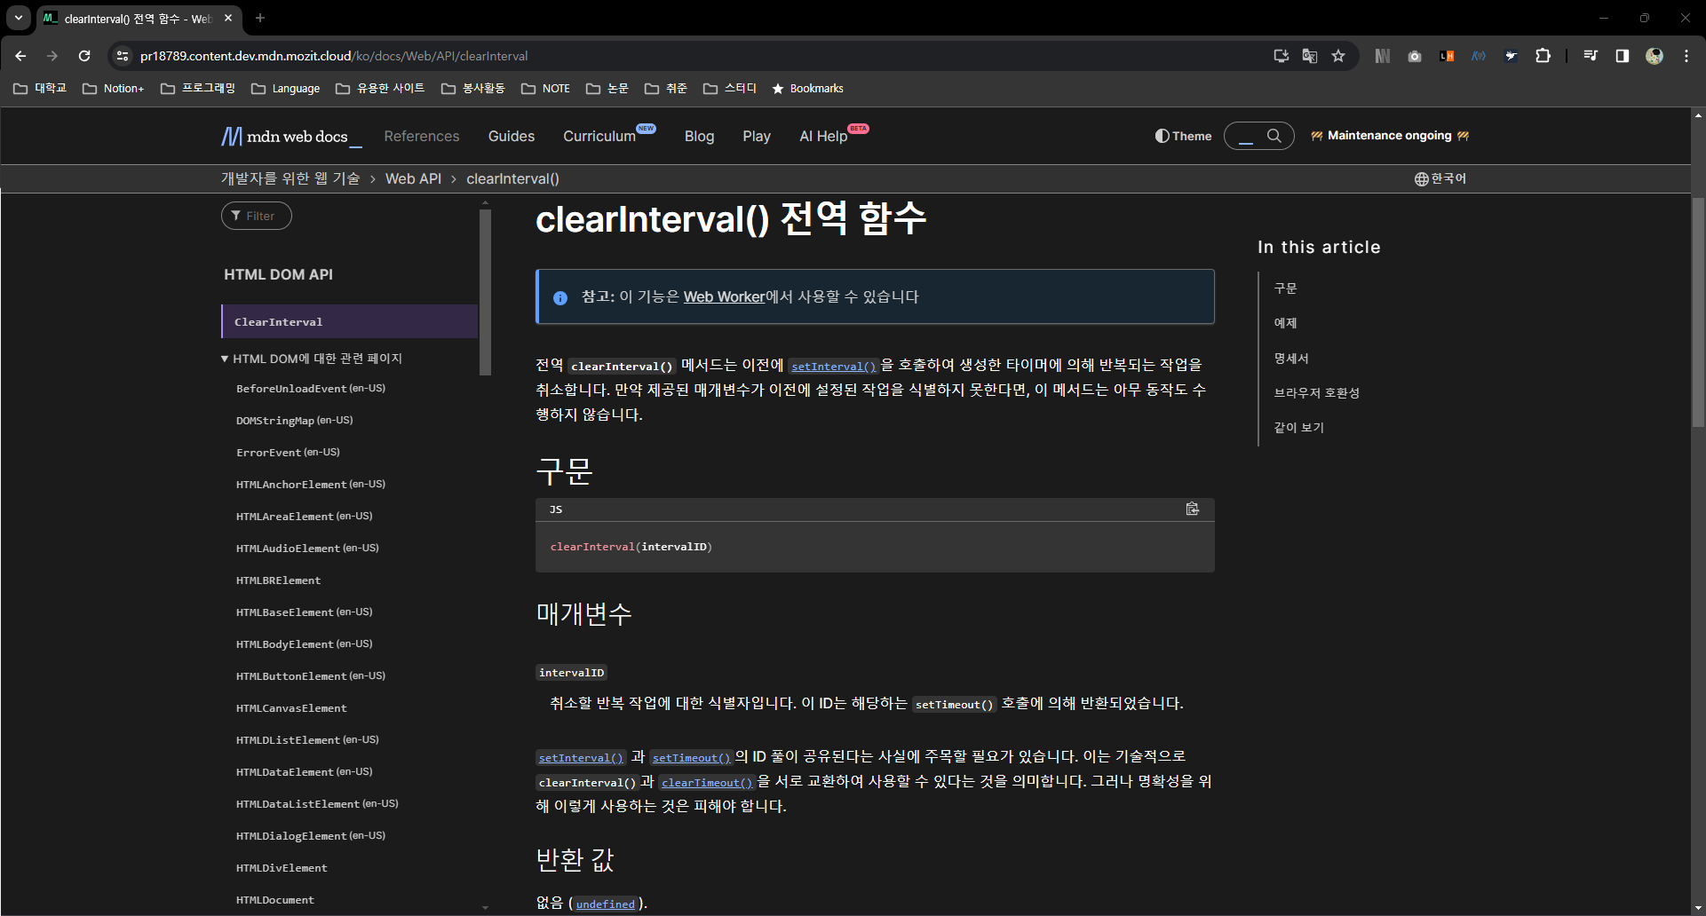Open the Chrome profile avatar
Screen dimensions: 1706x916
(x=1654, y=56)
